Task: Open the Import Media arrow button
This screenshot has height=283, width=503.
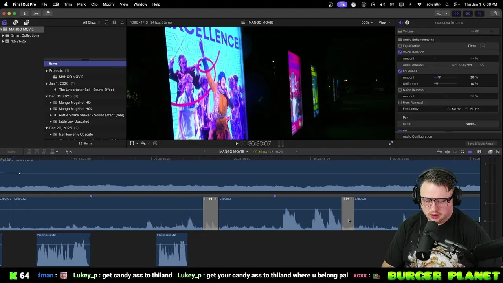Action: (x=24, y=13)
